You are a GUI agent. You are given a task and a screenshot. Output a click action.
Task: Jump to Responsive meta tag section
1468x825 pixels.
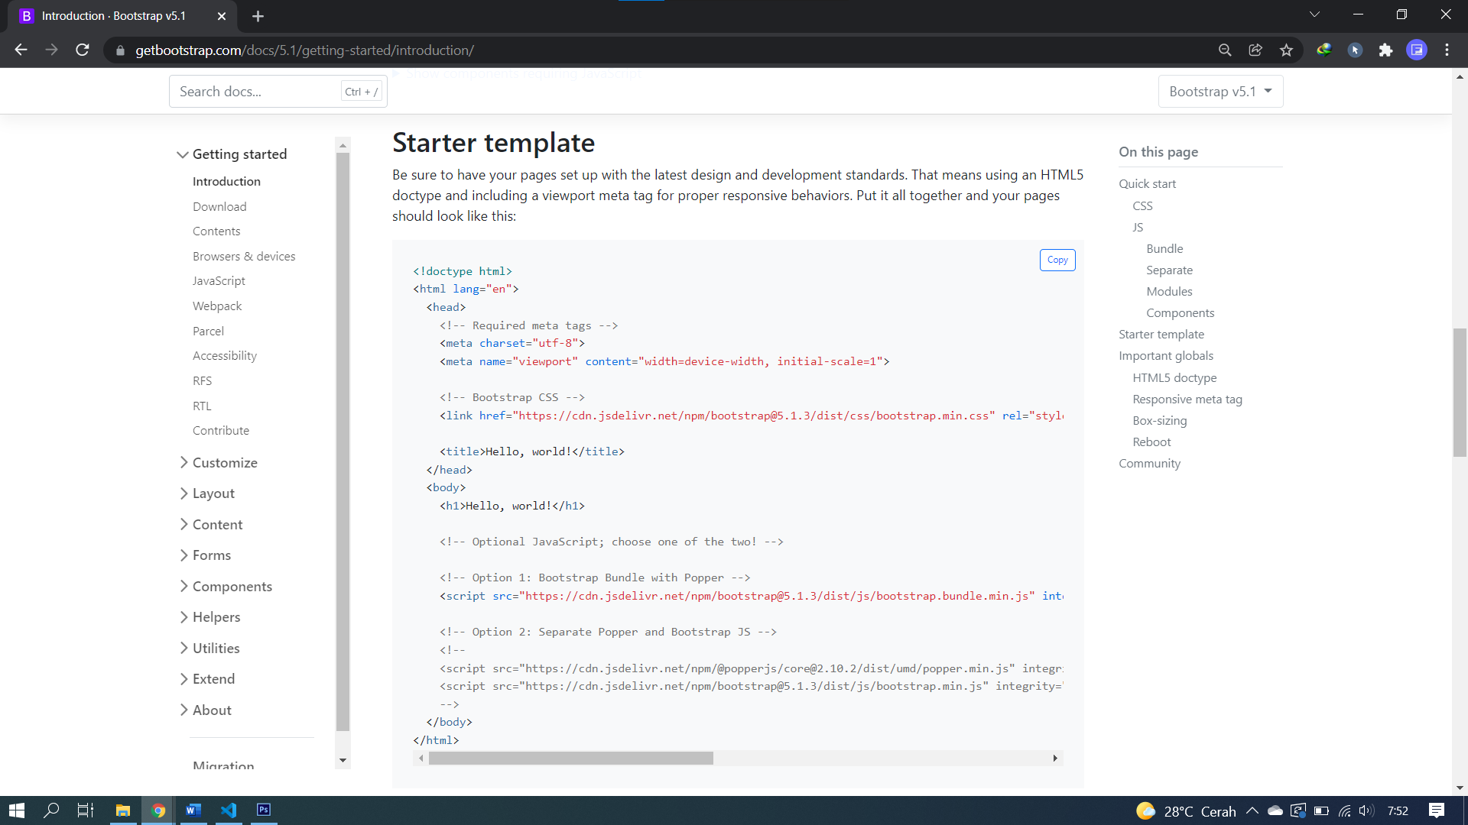[x=1187, y=400]
